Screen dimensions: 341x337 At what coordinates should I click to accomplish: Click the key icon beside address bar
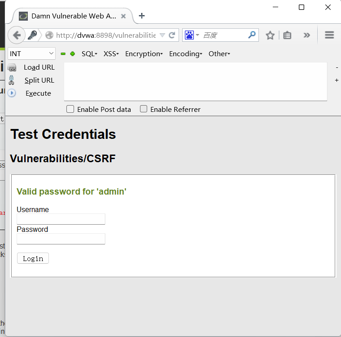[x=33, y=35]
